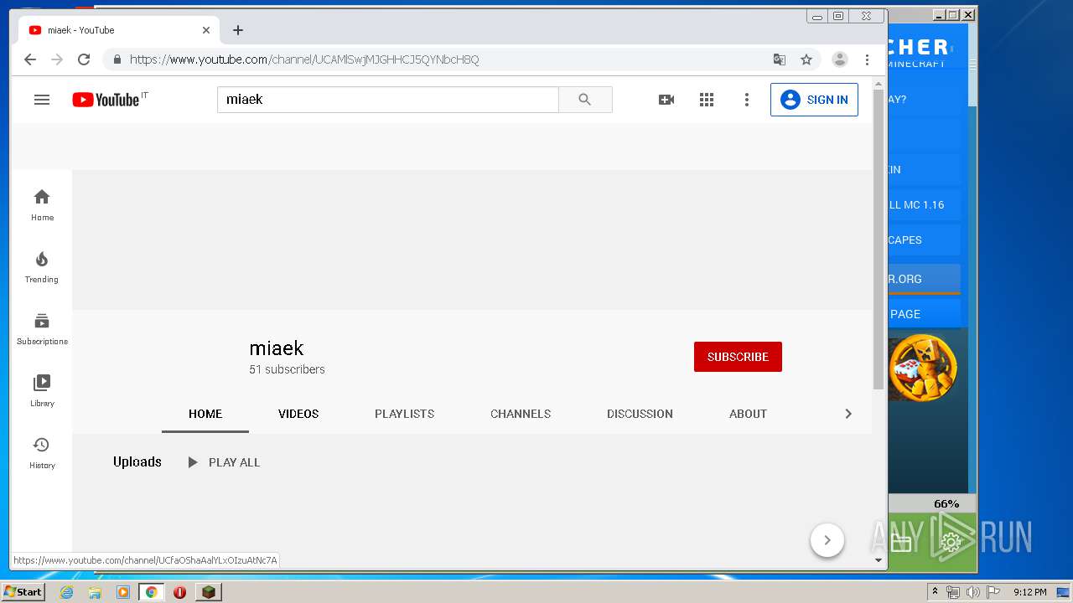Image resolution: width=1073 pixels, height=603 pixels.
Task: Click the 51 subscribers text
Action: (287, 369)
